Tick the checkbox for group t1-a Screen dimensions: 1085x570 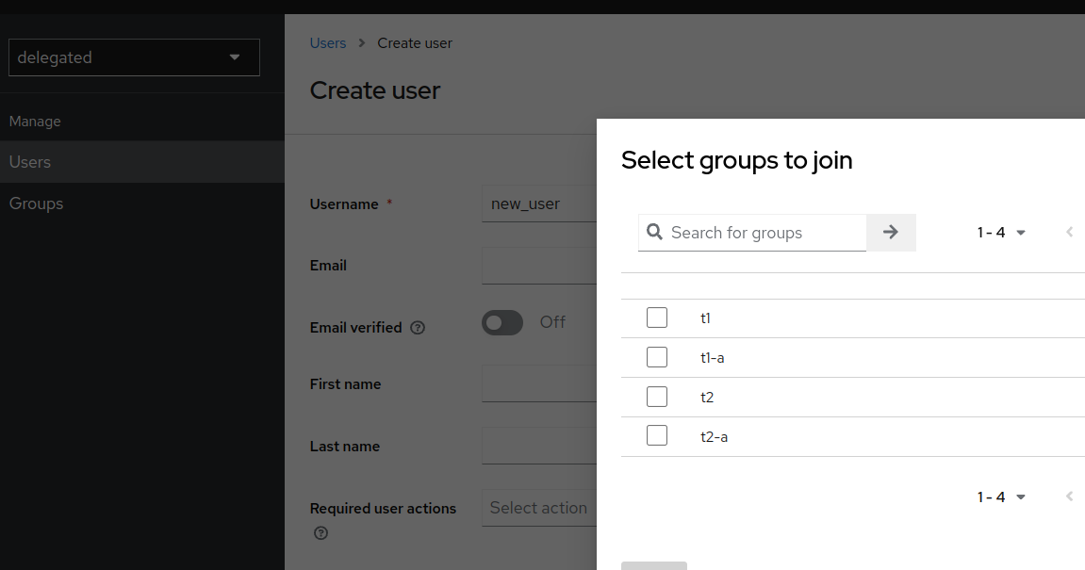coord(657,356)
